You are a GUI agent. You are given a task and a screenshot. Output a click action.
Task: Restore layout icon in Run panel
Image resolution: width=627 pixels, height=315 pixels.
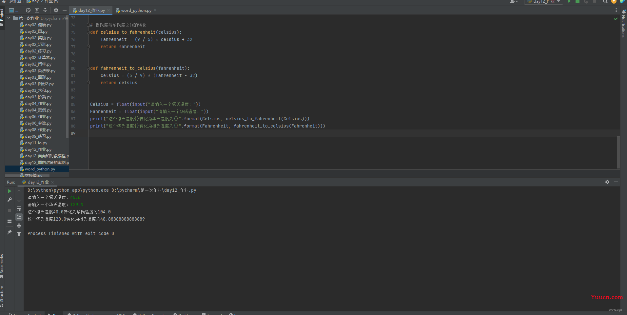coord(10,221)
